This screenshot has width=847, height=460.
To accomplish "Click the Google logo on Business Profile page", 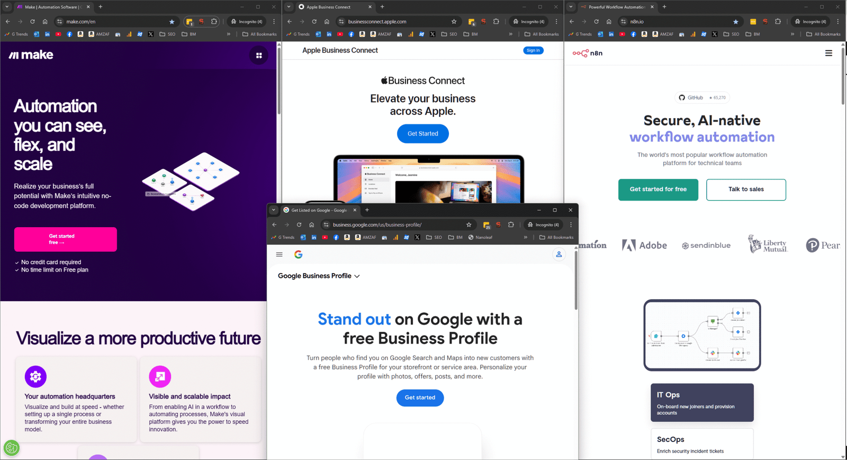I will [299, 255].
